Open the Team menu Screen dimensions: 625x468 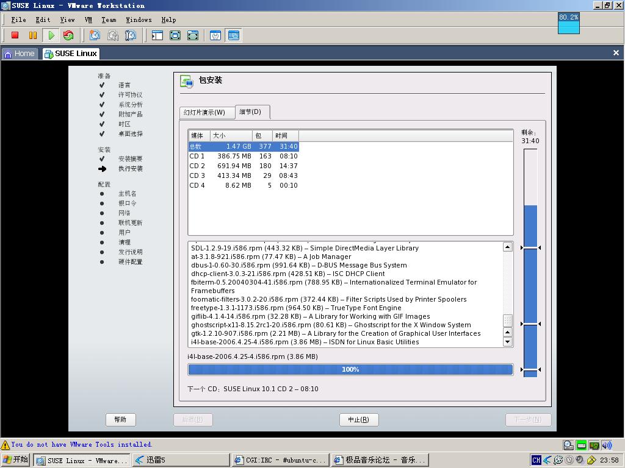(109, 20)
